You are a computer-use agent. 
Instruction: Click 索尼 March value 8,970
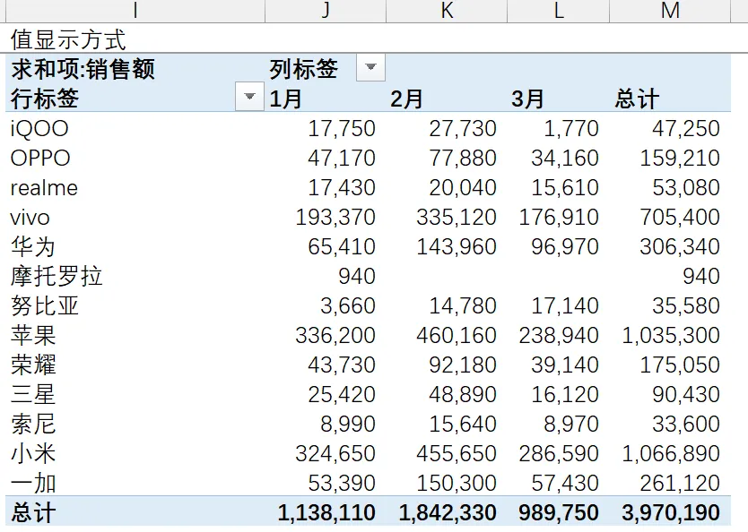pyautogui.click(x=571, y=424)
